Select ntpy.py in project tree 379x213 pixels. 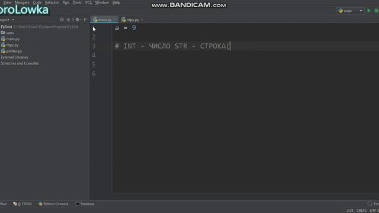pos(12,45)
